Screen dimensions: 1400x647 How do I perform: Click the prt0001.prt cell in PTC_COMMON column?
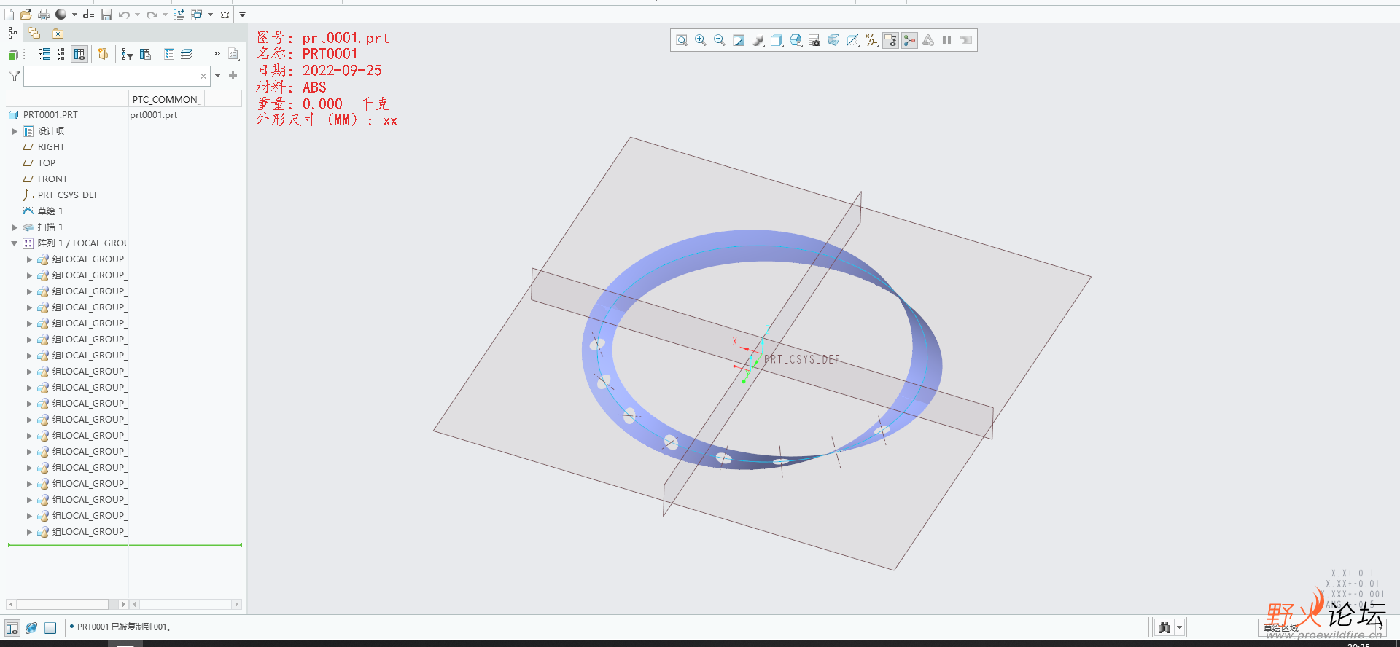click(x=153, y=115)
